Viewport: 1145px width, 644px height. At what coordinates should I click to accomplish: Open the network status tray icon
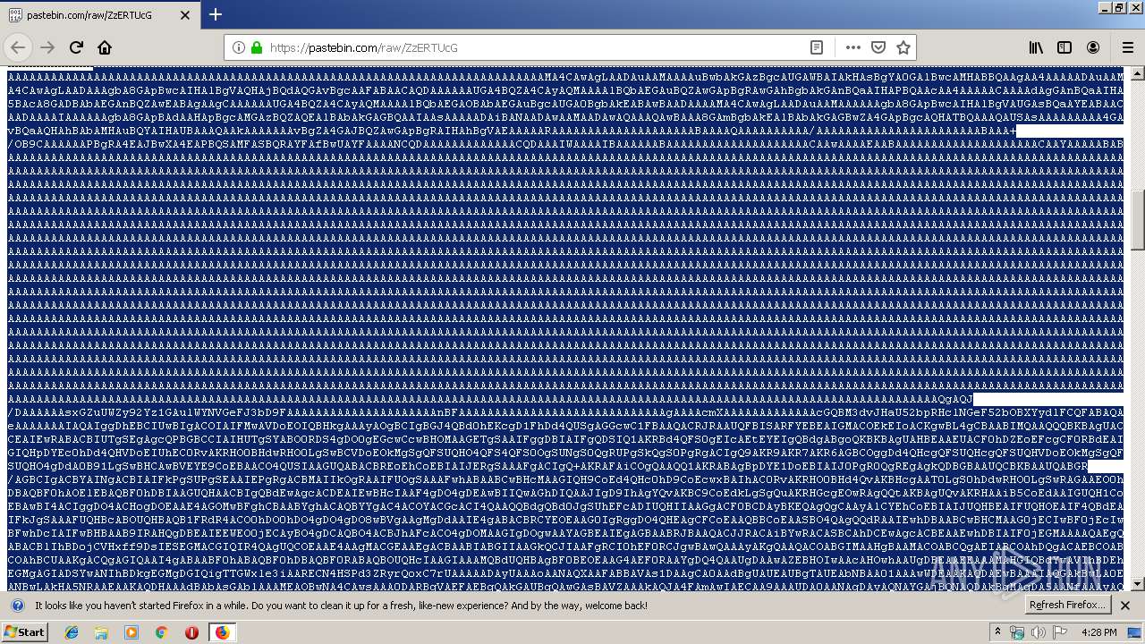tap(1017, 632)
